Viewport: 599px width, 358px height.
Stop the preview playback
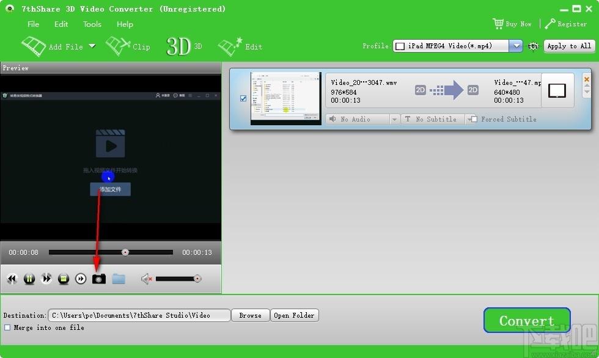pos(64,279)
